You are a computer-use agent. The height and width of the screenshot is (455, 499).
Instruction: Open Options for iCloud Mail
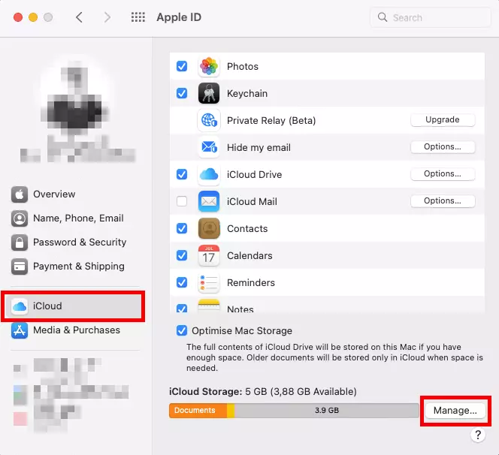click(443, 201)
